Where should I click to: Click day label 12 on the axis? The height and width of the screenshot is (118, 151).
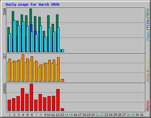tap(58, 115)
